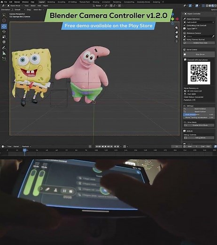Select the Transform tool

click(x=4, y=42)
